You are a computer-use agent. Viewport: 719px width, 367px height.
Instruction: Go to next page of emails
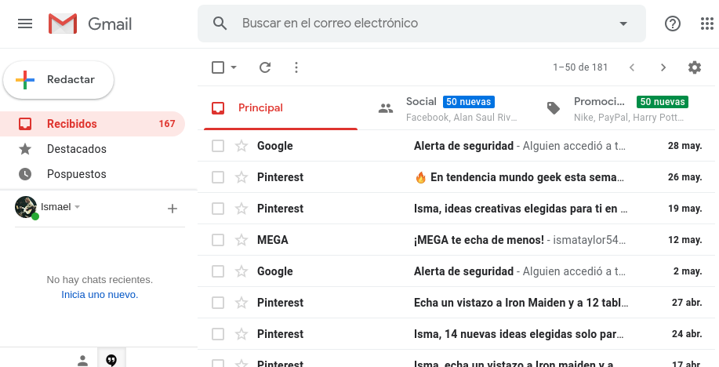point(663,67)
